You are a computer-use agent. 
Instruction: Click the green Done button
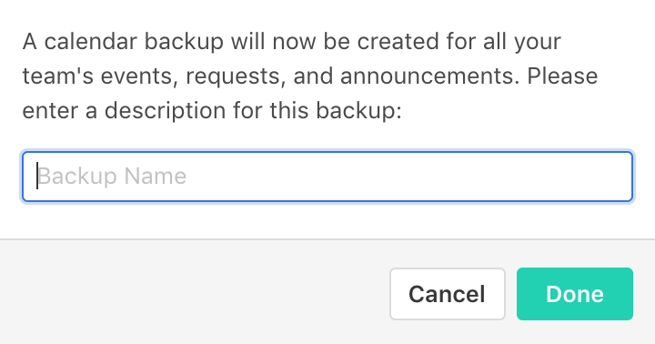(x=575, y=294)
